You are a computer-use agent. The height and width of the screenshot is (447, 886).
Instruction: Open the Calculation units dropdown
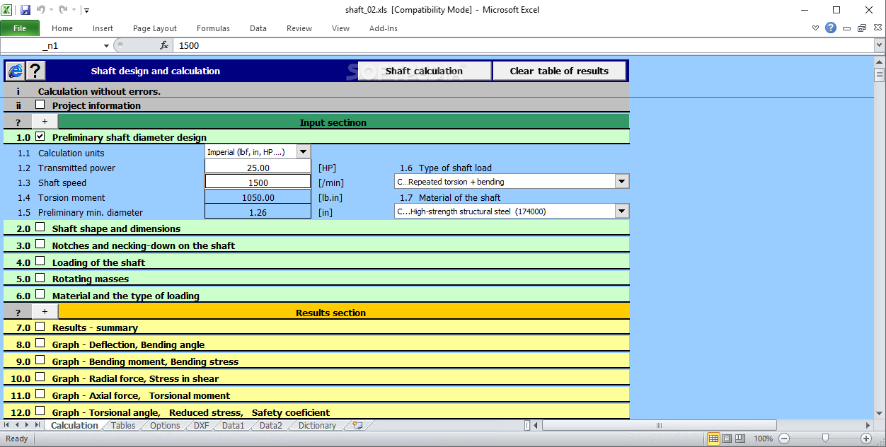coord(304,151)
